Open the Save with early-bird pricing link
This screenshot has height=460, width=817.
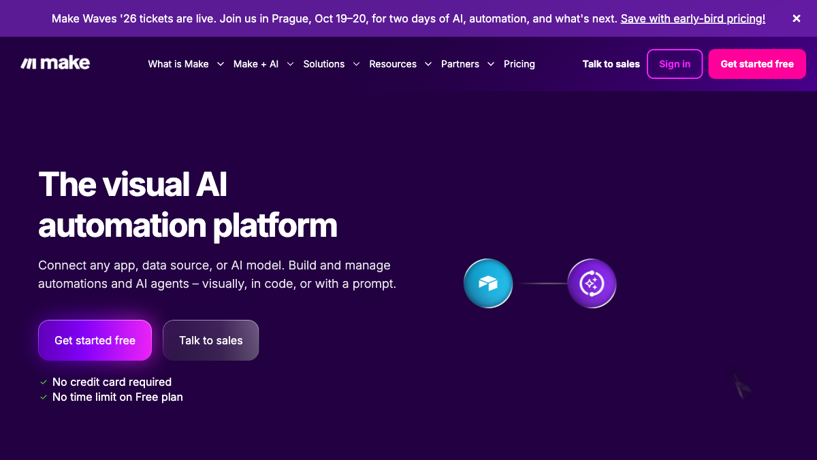pos(693,18)
